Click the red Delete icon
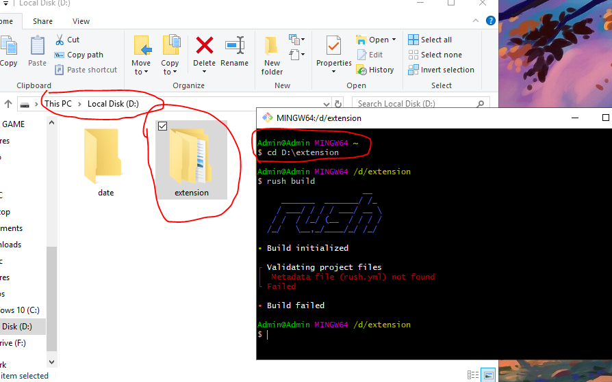The image size is (612, 382). (205, 45)
